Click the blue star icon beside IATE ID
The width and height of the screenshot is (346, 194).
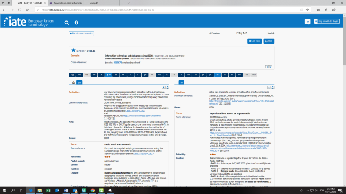(x=74, y=50)
